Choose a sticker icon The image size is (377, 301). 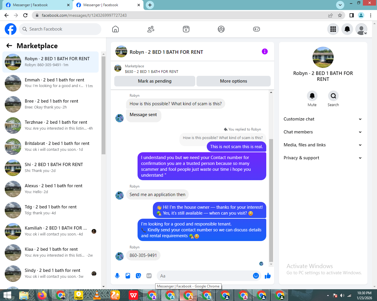point(138,276)
